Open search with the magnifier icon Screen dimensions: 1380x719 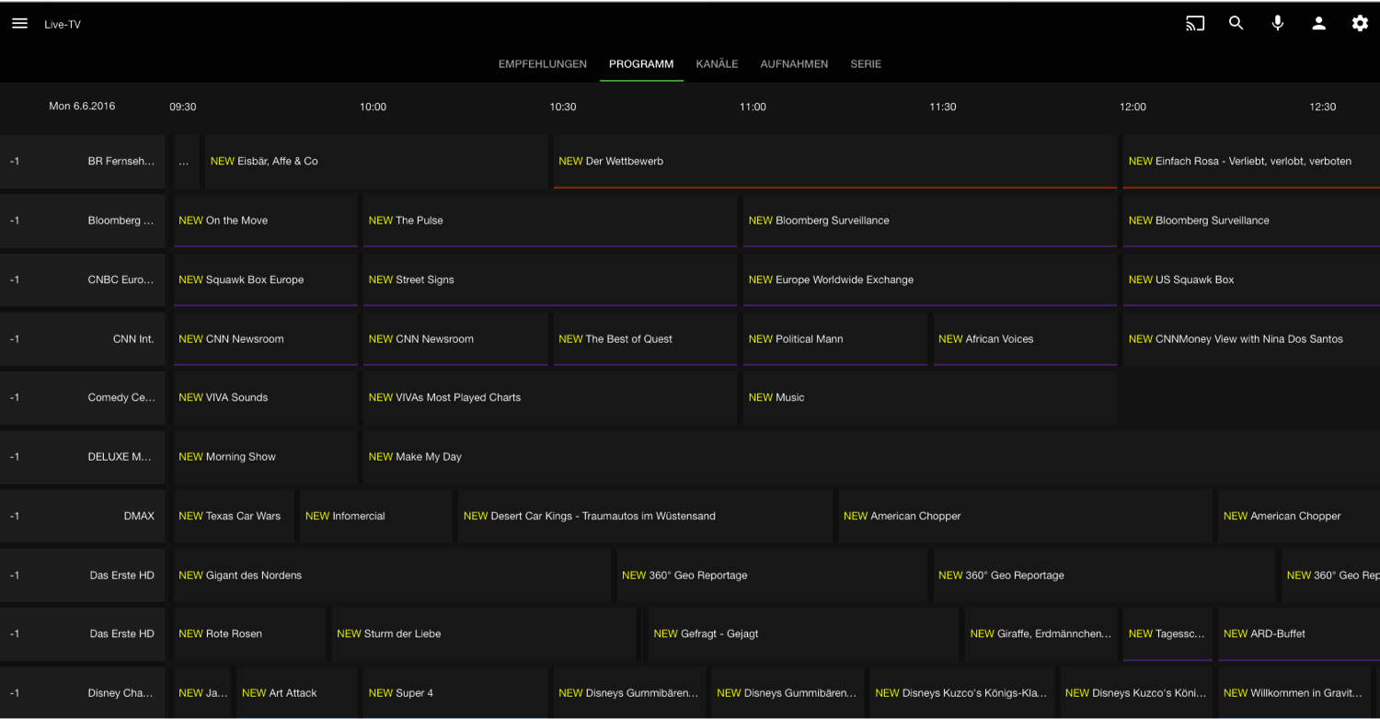[x=1236, y=24]
